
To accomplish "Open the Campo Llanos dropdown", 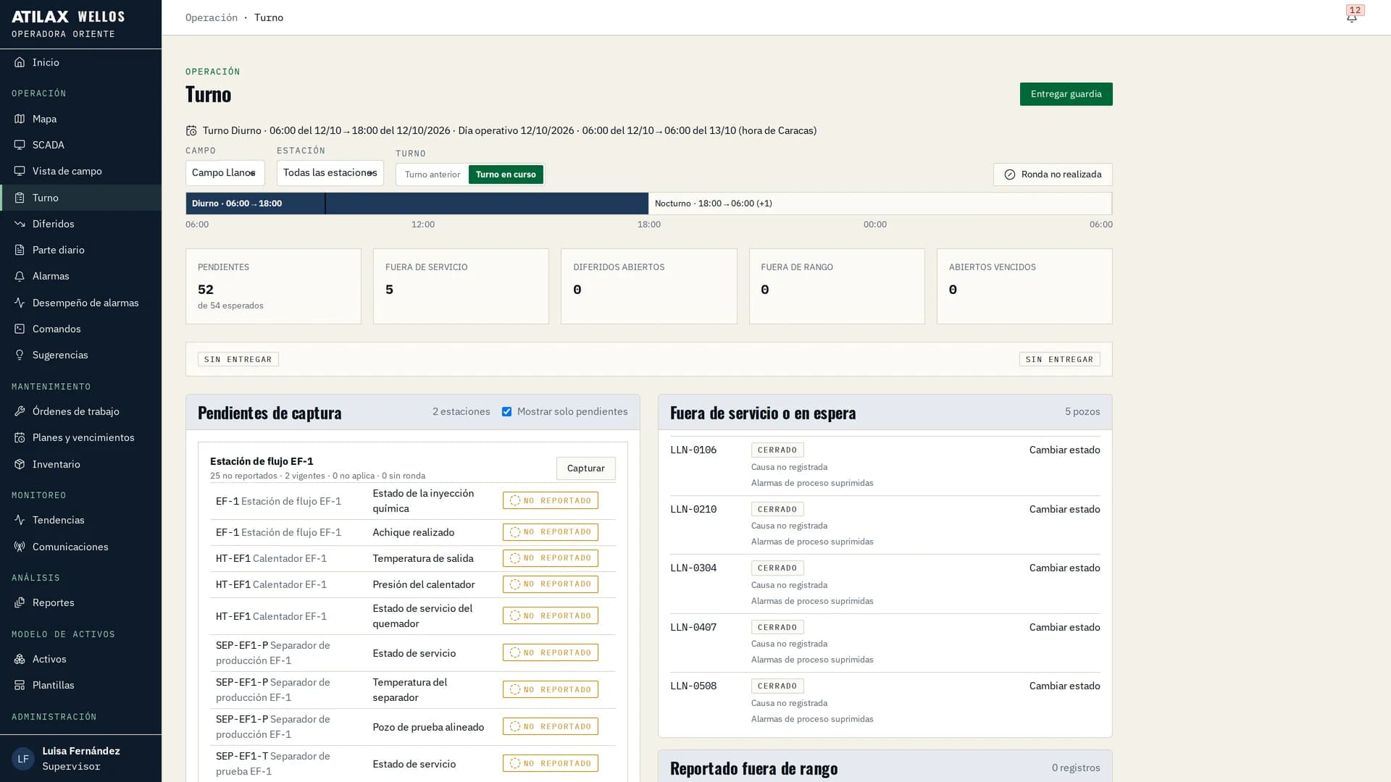I will (x=225, y=173).
